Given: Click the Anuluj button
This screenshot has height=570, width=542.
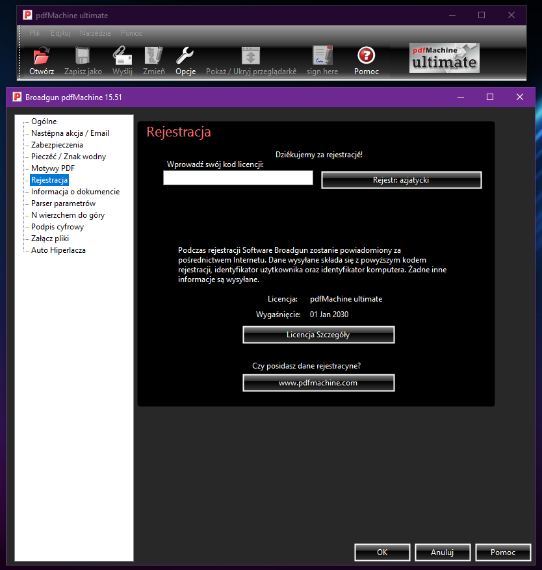Looking at the screenshot, I should [443, 552].
